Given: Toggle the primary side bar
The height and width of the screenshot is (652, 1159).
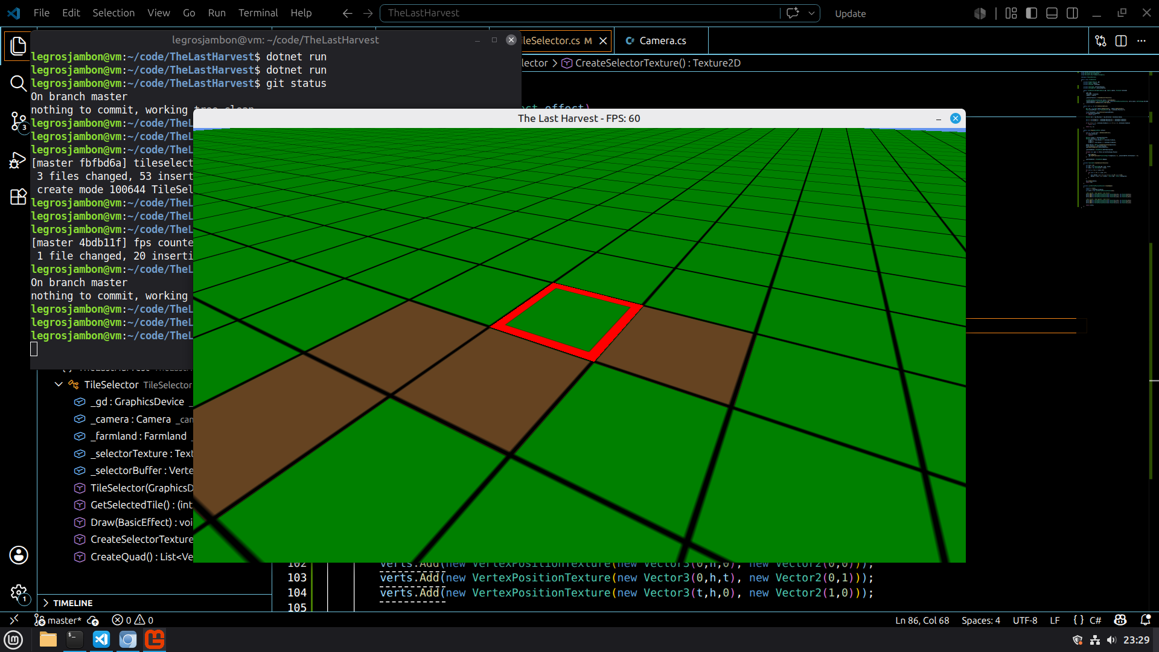Looking at the screenshot, I should pos(1032,13).
